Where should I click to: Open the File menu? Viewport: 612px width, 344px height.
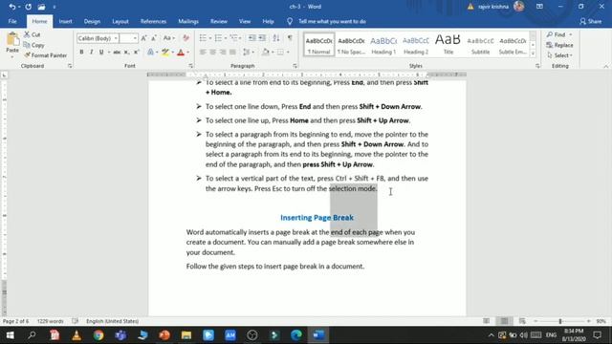coord(12,21)
